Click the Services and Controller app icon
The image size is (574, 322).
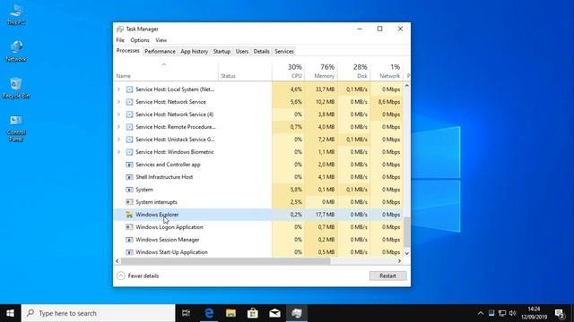[x=129, y=165]
